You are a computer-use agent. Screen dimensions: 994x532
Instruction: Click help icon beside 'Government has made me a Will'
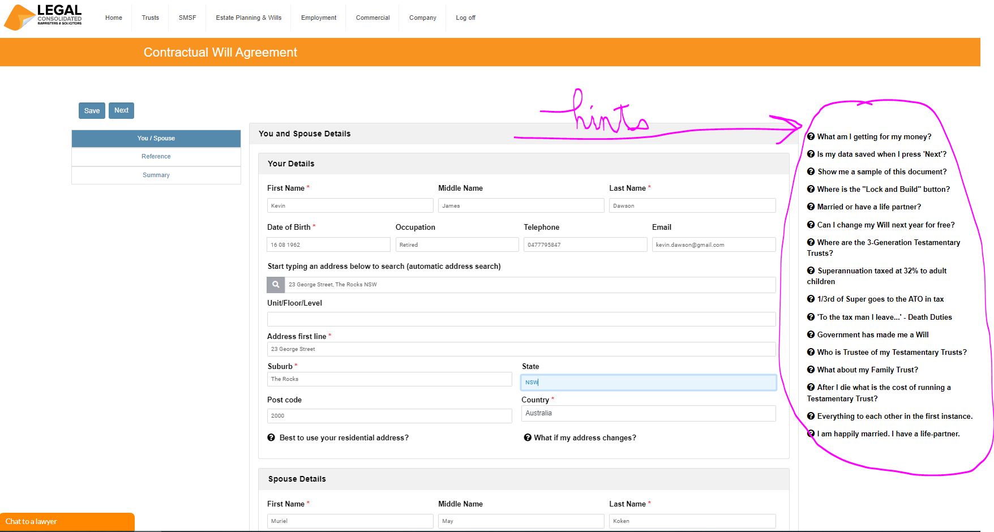pos(811,334)
